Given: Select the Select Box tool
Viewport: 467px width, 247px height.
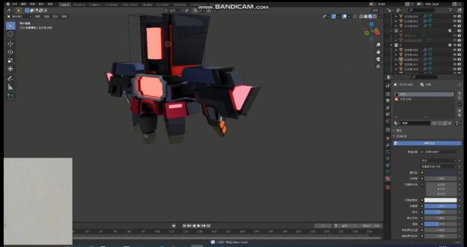Looking at the screenshot, I should tap(10, 25).
